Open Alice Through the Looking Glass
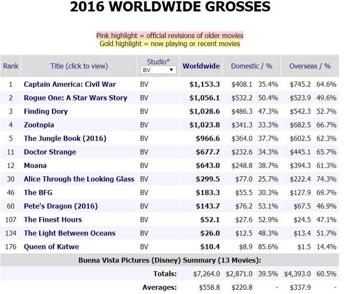This screenshot has height=294, width=347. pyautogui.click(x=79, y=179)
